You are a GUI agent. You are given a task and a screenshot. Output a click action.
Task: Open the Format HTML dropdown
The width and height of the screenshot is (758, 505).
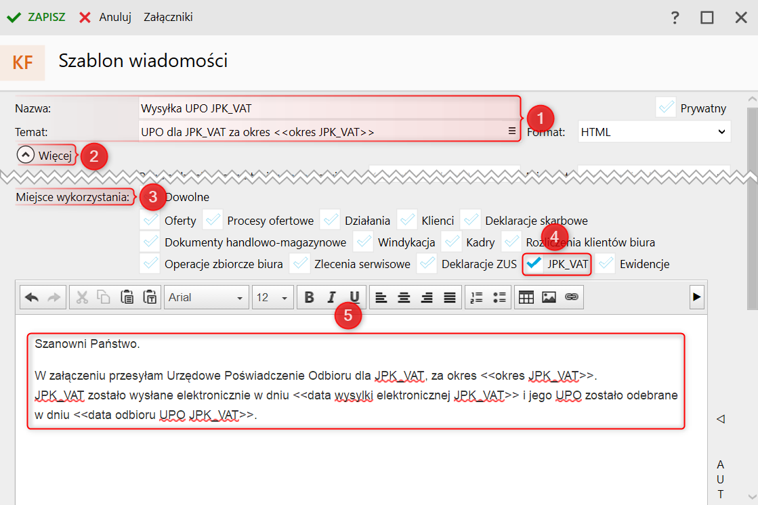click(x=654, y=132)
